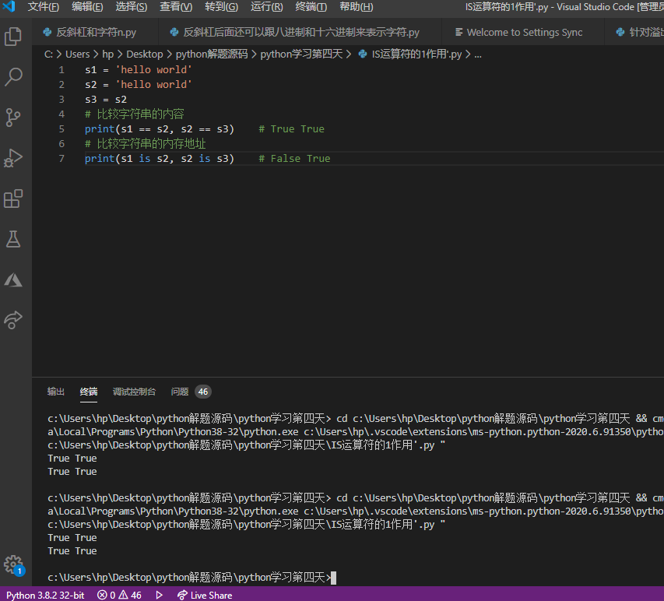The image size is (664, 601).
Task: Open the Test flask icon view
Action: point(13,239)
